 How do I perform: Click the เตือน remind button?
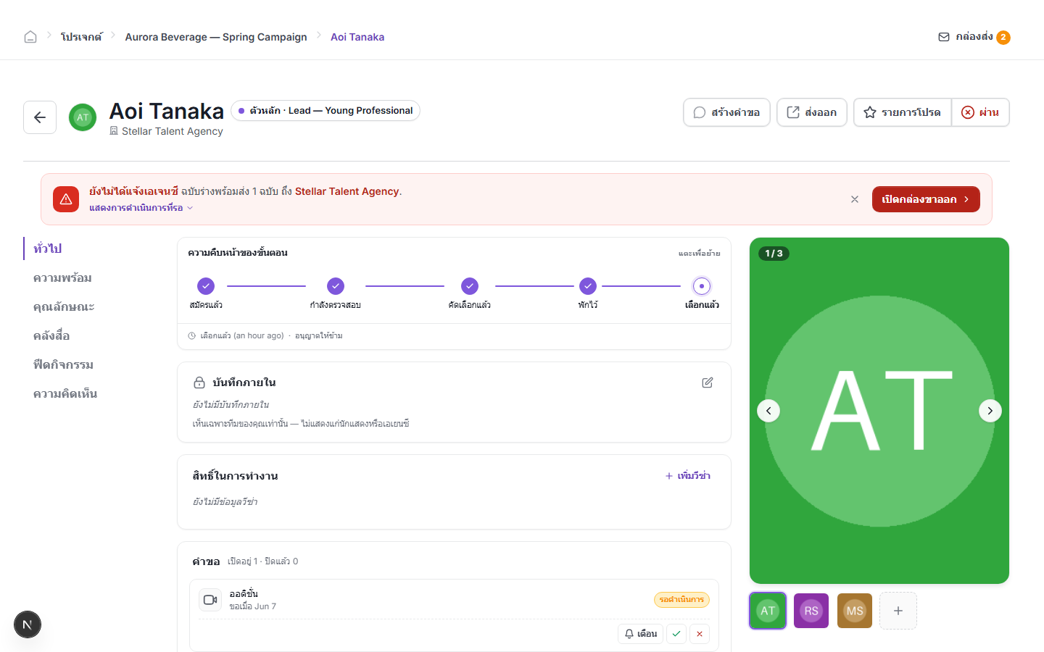pyautogui.click(x=641, y=634)
